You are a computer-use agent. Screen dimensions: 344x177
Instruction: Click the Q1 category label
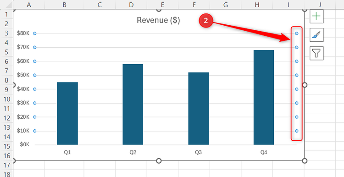[67, 152]
